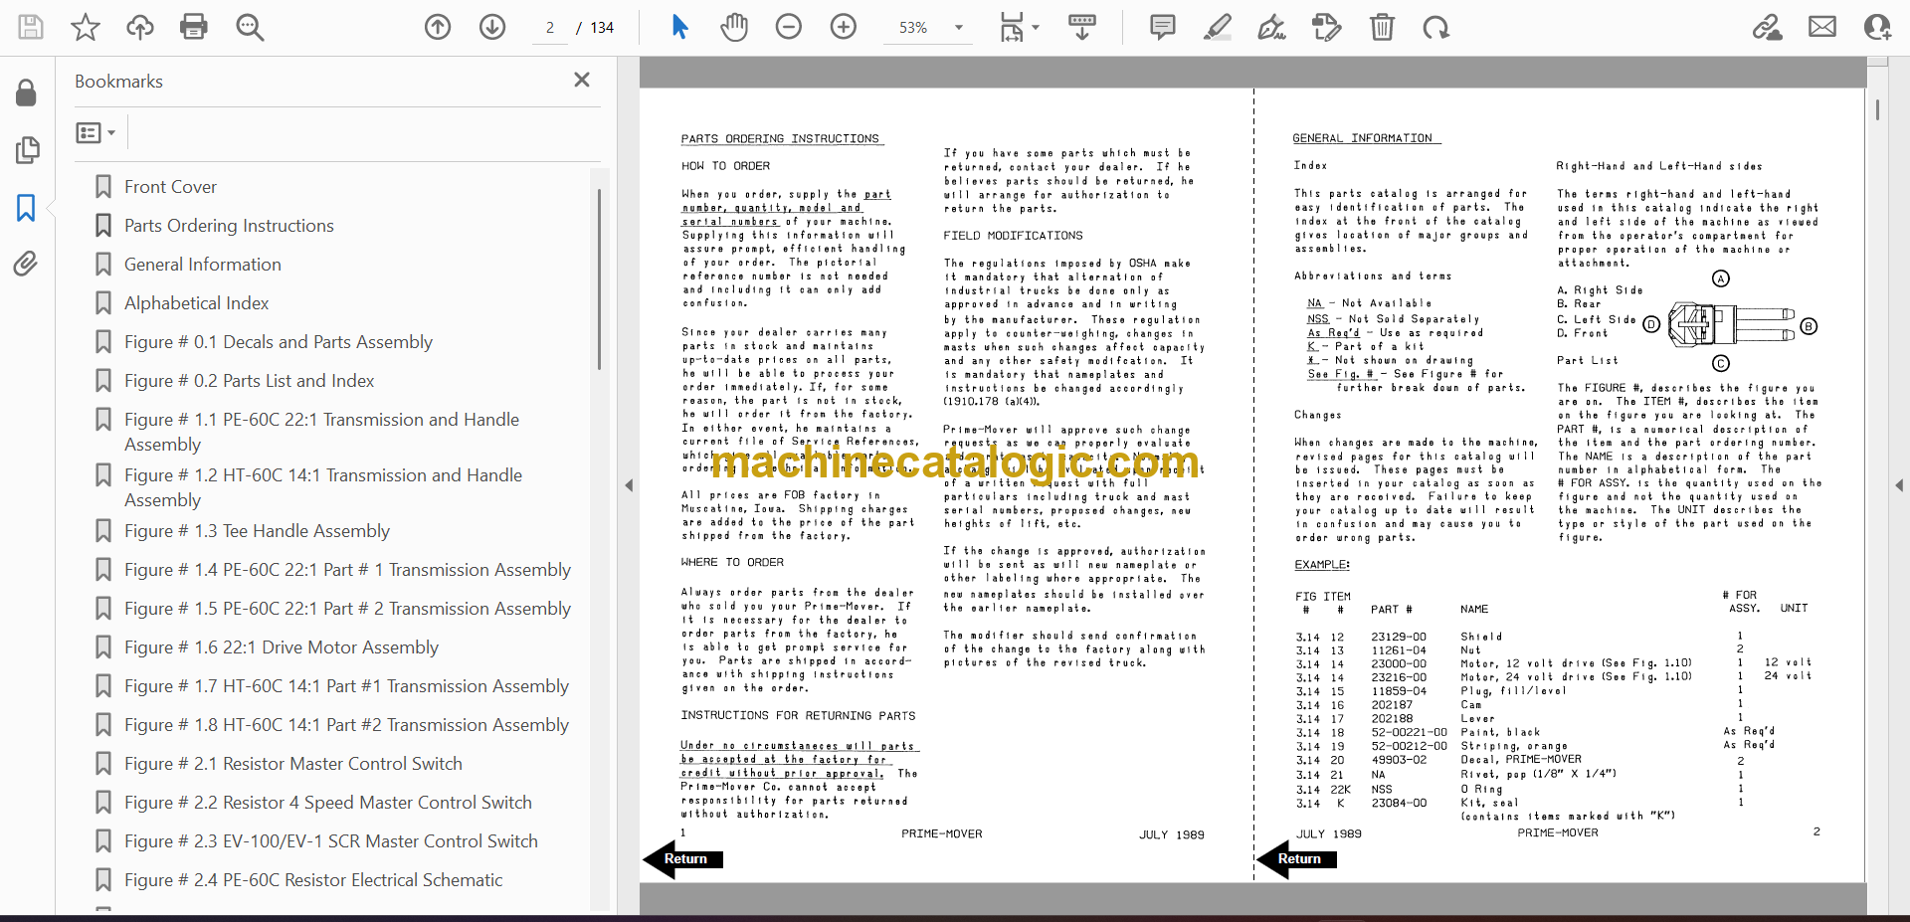Open Figure # 1.3 Tee Handle Assembly bookmark

click(257, 531)
